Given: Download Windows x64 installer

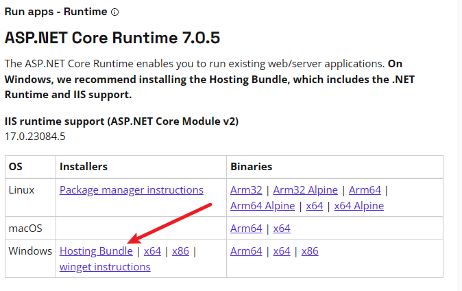Looking at the screenshot, I should tap(152, 251).
